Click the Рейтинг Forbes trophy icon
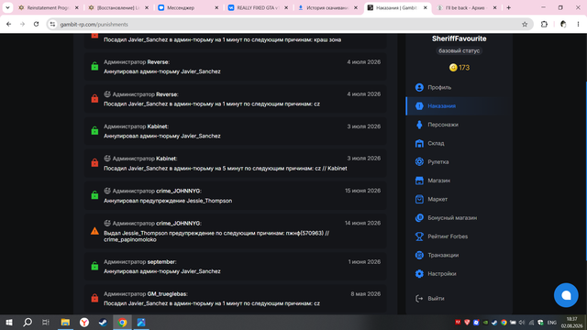This screenshot has height=330, width=587. point(419,236)
